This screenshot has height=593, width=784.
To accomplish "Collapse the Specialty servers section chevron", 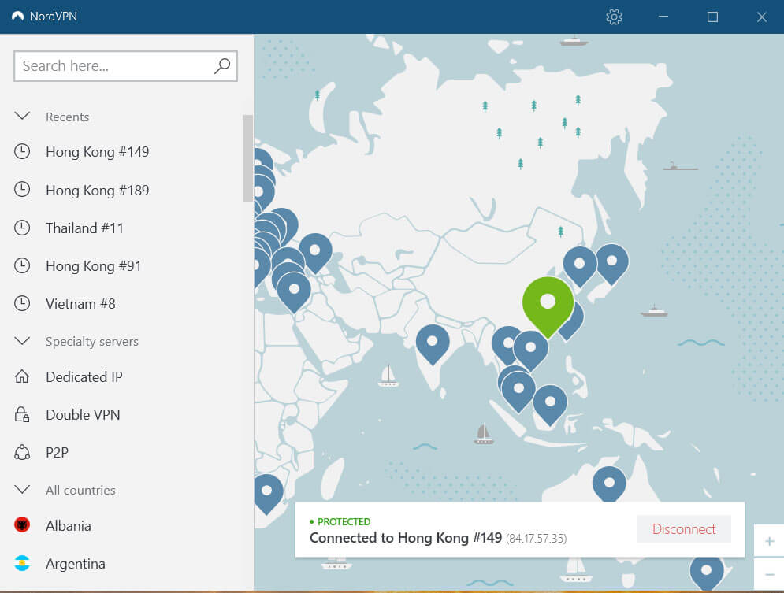I will click(x=22, y=341).
